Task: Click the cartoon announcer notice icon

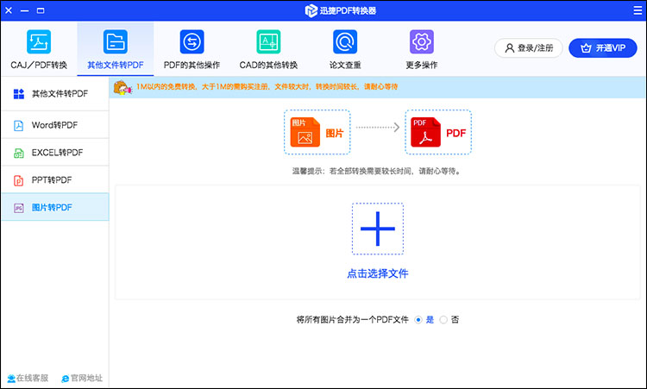Action: 122,87
